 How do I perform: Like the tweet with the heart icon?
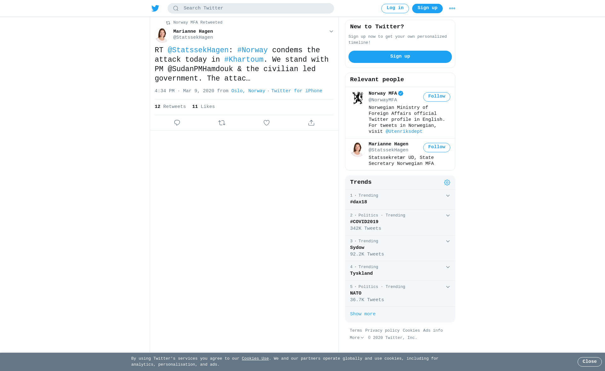267,123
